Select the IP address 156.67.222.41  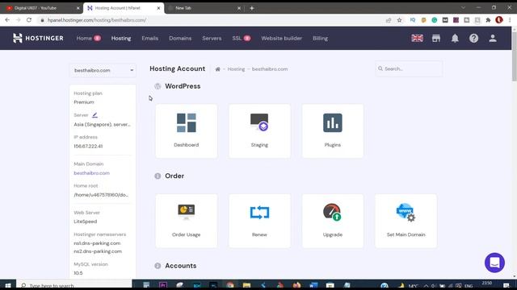pyautogui.click(x=88, y=146)
